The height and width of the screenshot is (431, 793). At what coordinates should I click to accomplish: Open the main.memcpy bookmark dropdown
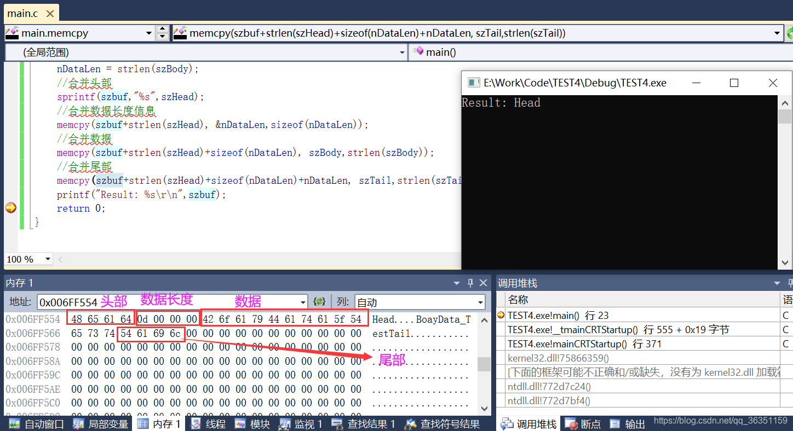149,33
